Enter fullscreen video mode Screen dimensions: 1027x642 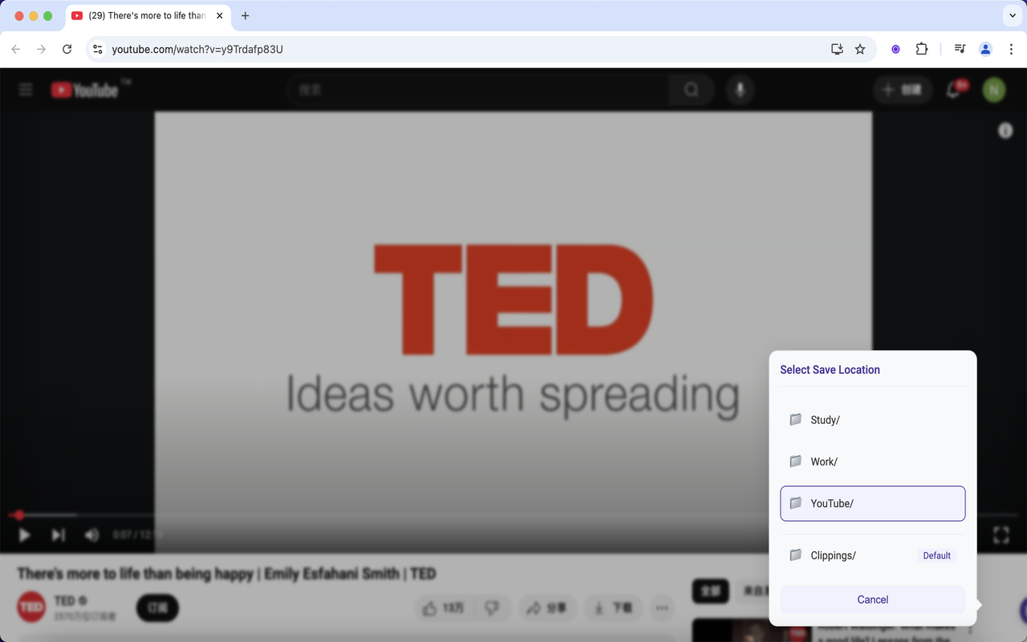click(x=1001, y=534)
